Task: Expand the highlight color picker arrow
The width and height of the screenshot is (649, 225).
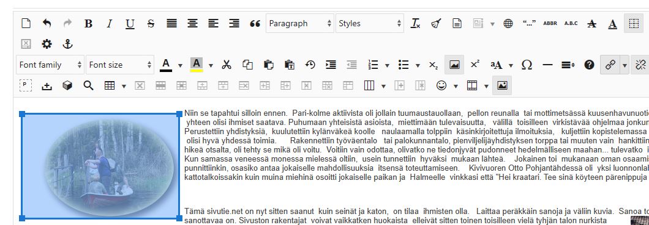Action: (211, 65)
